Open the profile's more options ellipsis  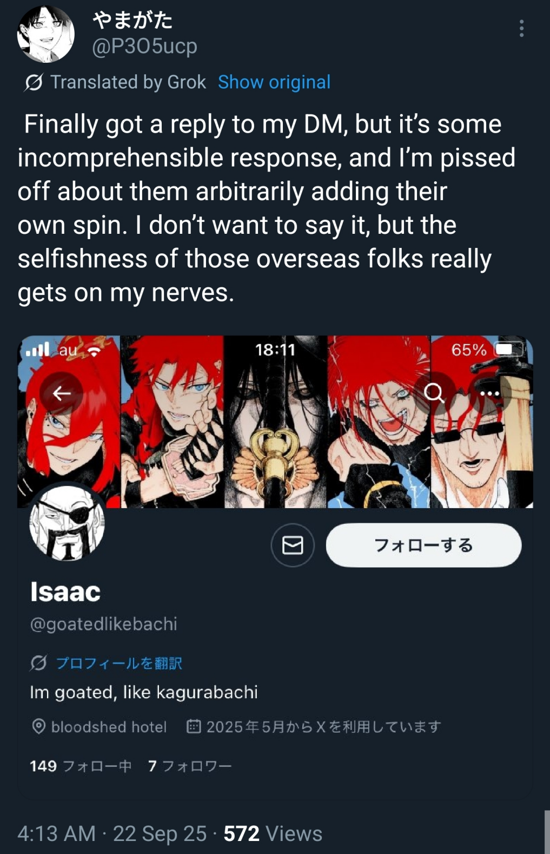489,393
